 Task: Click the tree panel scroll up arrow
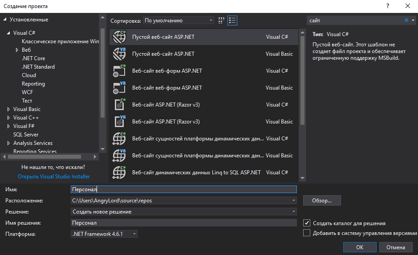[x=103, y=17]
